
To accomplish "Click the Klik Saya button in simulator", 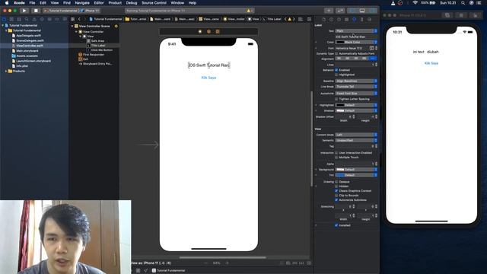I will pos(431,63).
